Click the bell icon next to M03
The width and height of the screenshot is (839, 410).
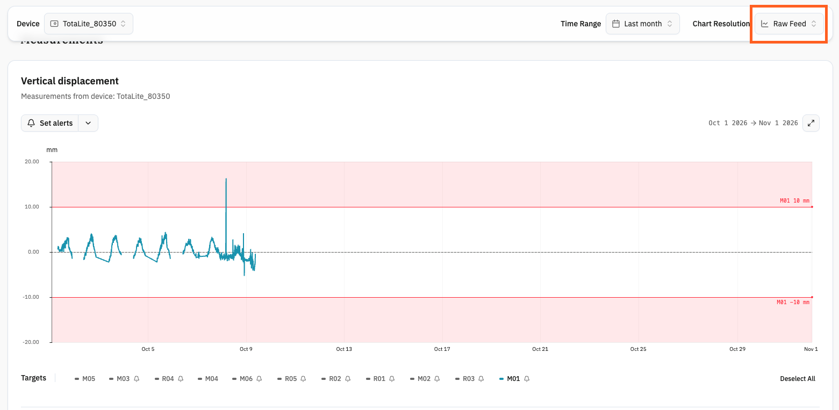137,379
